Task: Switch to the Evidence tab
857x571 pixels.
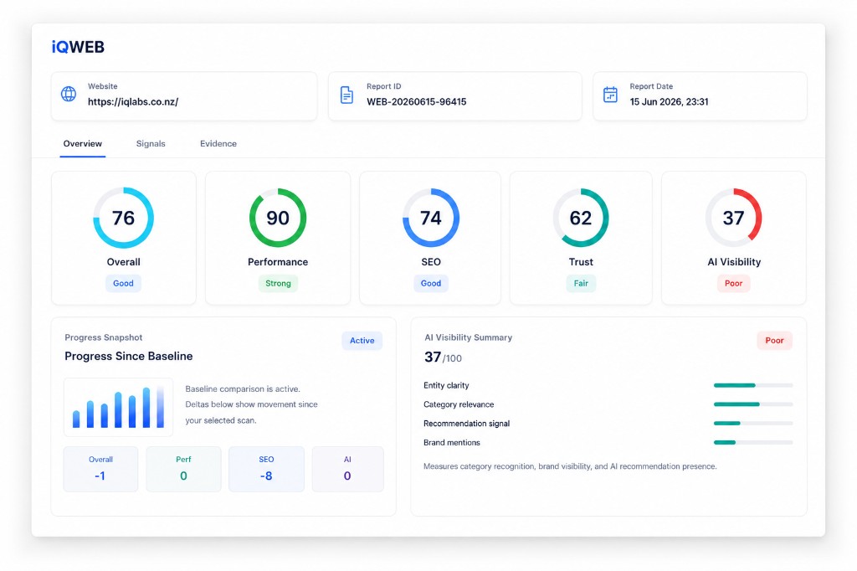Action: tap(218, 143)
